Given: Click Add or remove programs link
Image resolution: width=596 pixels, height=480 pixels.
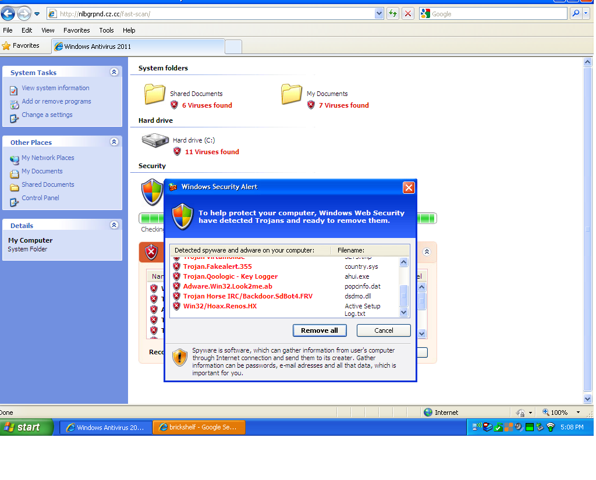Looking at the screenshot, I should pos(56,101).
